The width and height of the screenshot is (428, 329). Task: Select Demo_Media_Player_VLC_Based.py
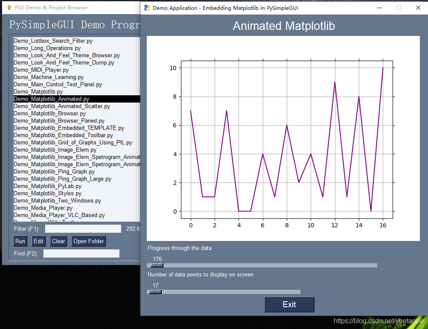tap(77, 215)
